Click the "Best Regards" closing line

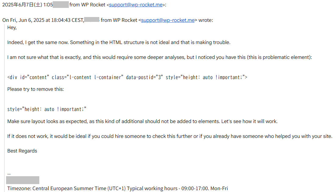(x=22, y=151)
